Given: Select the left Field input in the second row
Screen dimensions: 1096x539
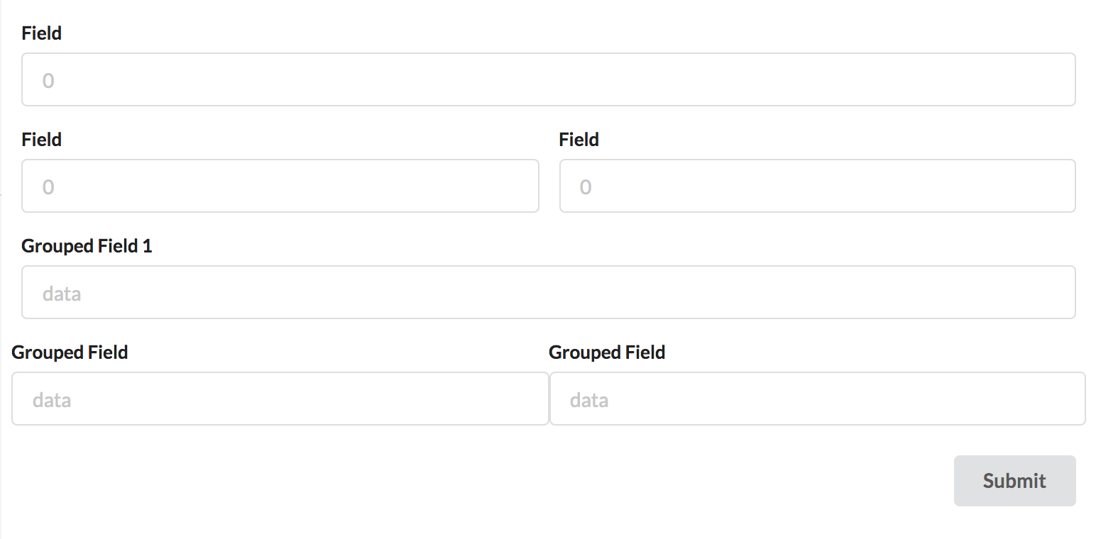Looking at the screenshot, I should pos(280,186).
